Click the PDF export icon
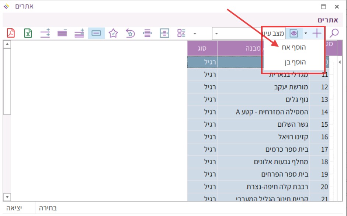Screen dimensions: 347x216 (x=11, y=33)
